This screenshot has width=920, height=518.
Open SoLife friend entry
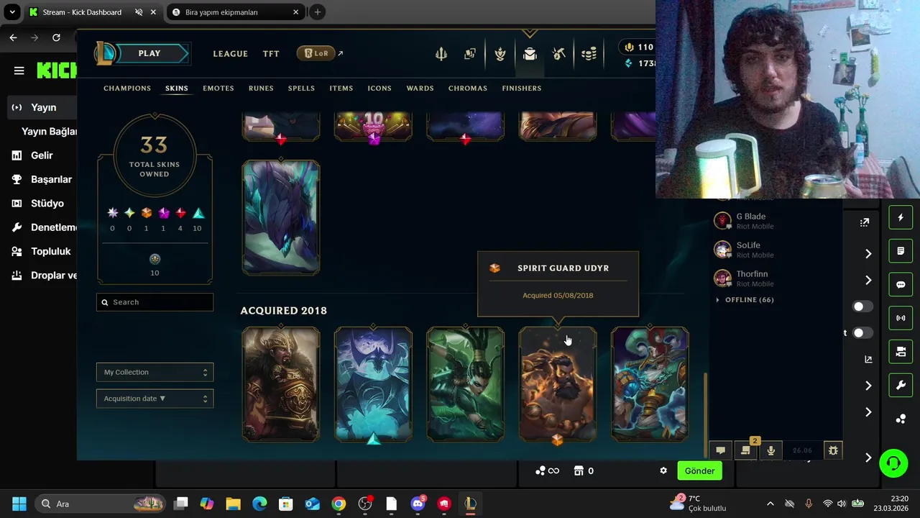776,250
